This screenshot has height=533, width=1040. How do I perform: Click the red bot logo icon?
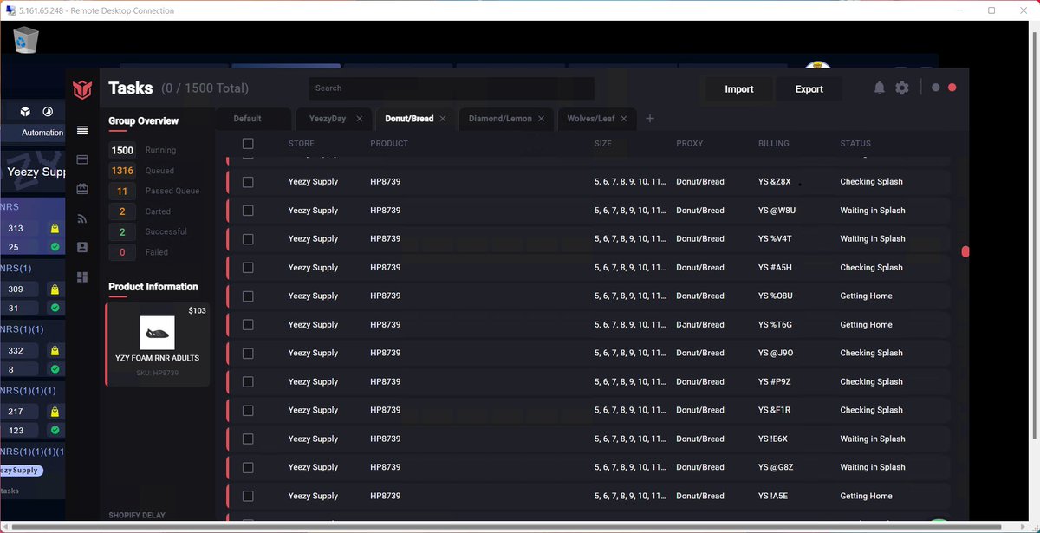pos(82,88)
